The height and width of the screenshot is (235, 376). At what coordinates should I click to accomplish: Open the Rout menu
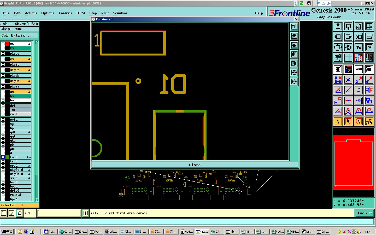pyautogui.click(x=105, y=13)
